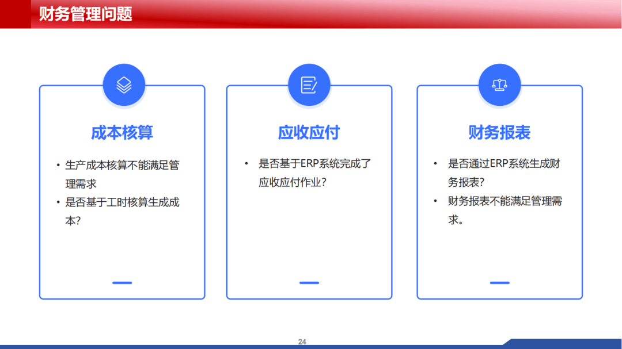
Task: Click the bullet text 生产成本核算不能满足管理需求
Action: pos(122,174)
